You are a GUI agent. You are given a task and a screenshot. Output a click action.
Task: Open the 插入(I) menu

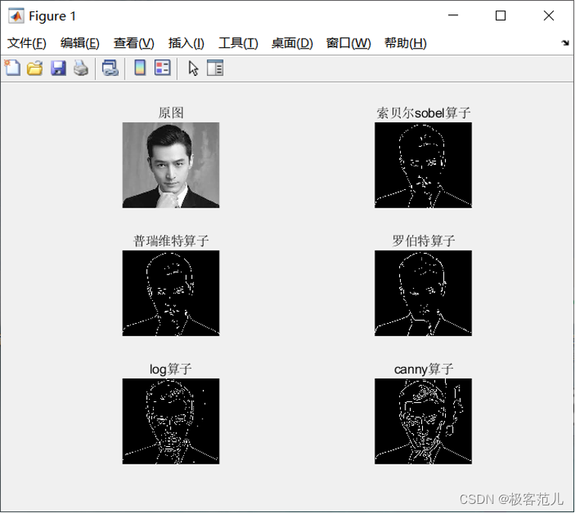[x=186, y=43]
